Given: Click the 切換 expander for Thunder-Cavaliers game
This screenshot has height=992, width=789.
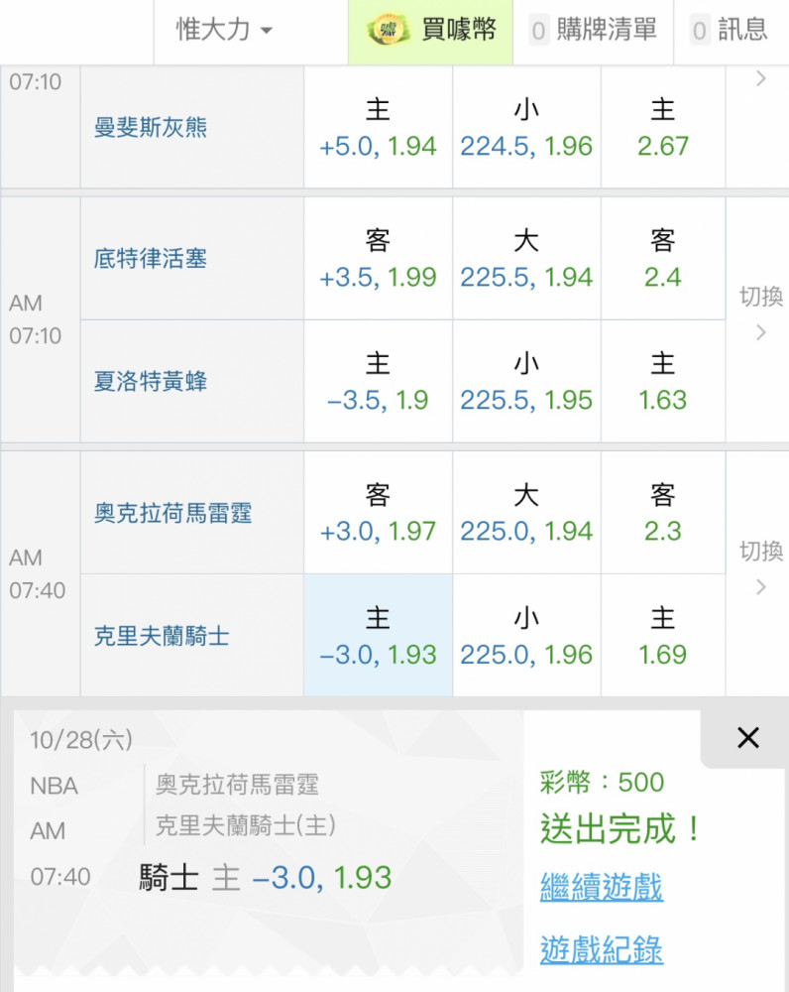Looking at the screenshot, I should click(x=760, y=568).
